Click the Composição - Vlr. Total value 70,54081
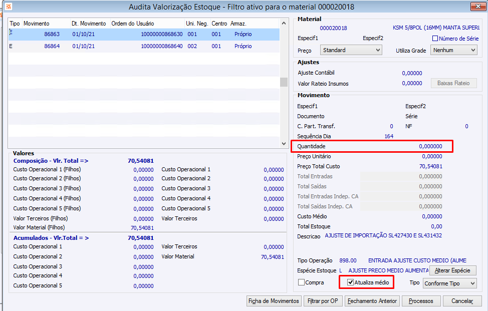 point(141,161)
